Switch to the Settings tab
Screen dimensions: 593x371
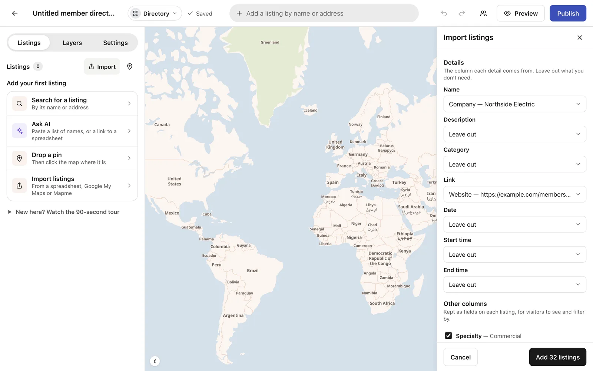115,43
